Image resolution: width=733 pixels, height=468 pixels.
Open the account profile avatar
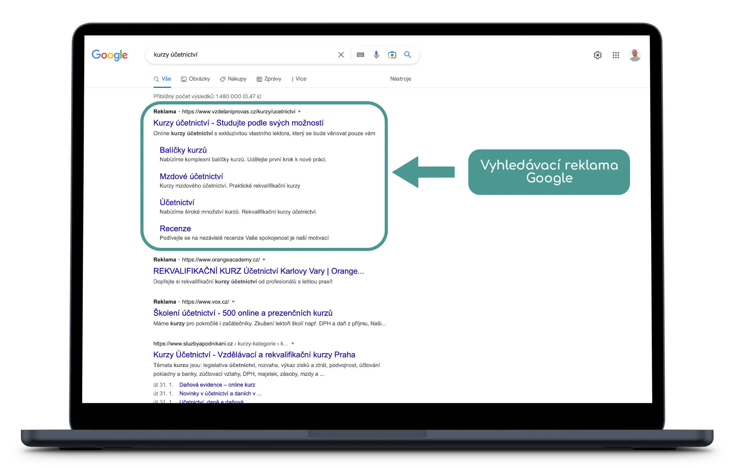(635, 55)
